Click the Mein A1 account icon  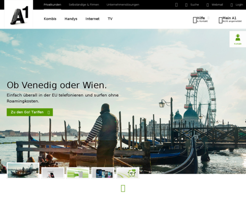pos(220,20)
